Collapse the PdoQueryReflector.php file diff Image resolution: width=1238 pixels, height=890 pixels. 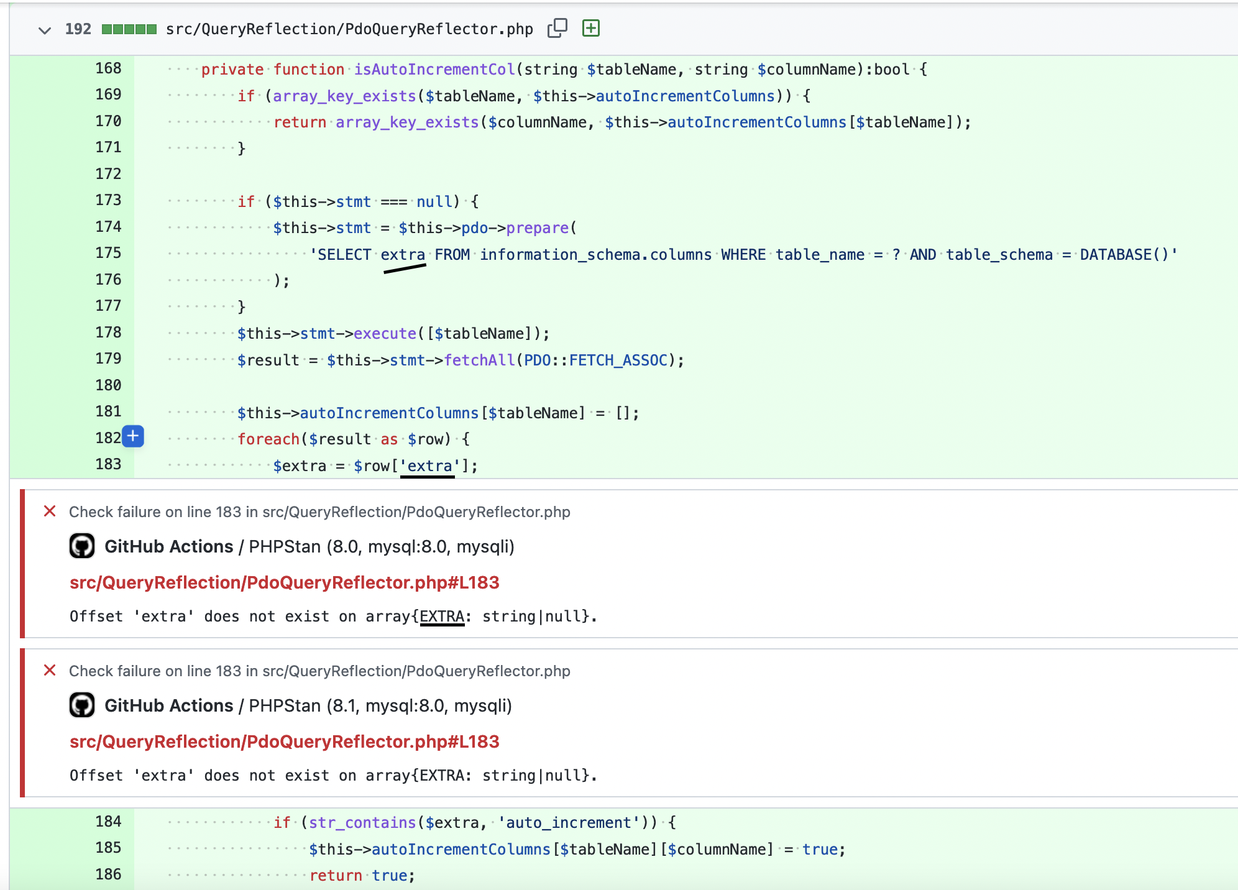click(x=44, y=30)
